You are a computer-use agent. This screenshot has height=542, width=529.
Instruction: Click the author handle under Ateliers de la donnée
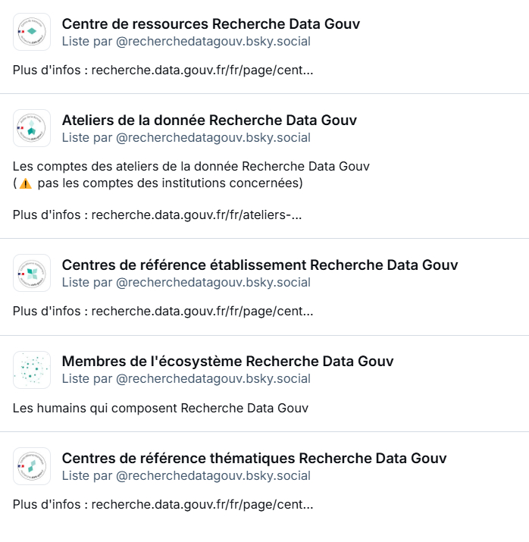213,138
